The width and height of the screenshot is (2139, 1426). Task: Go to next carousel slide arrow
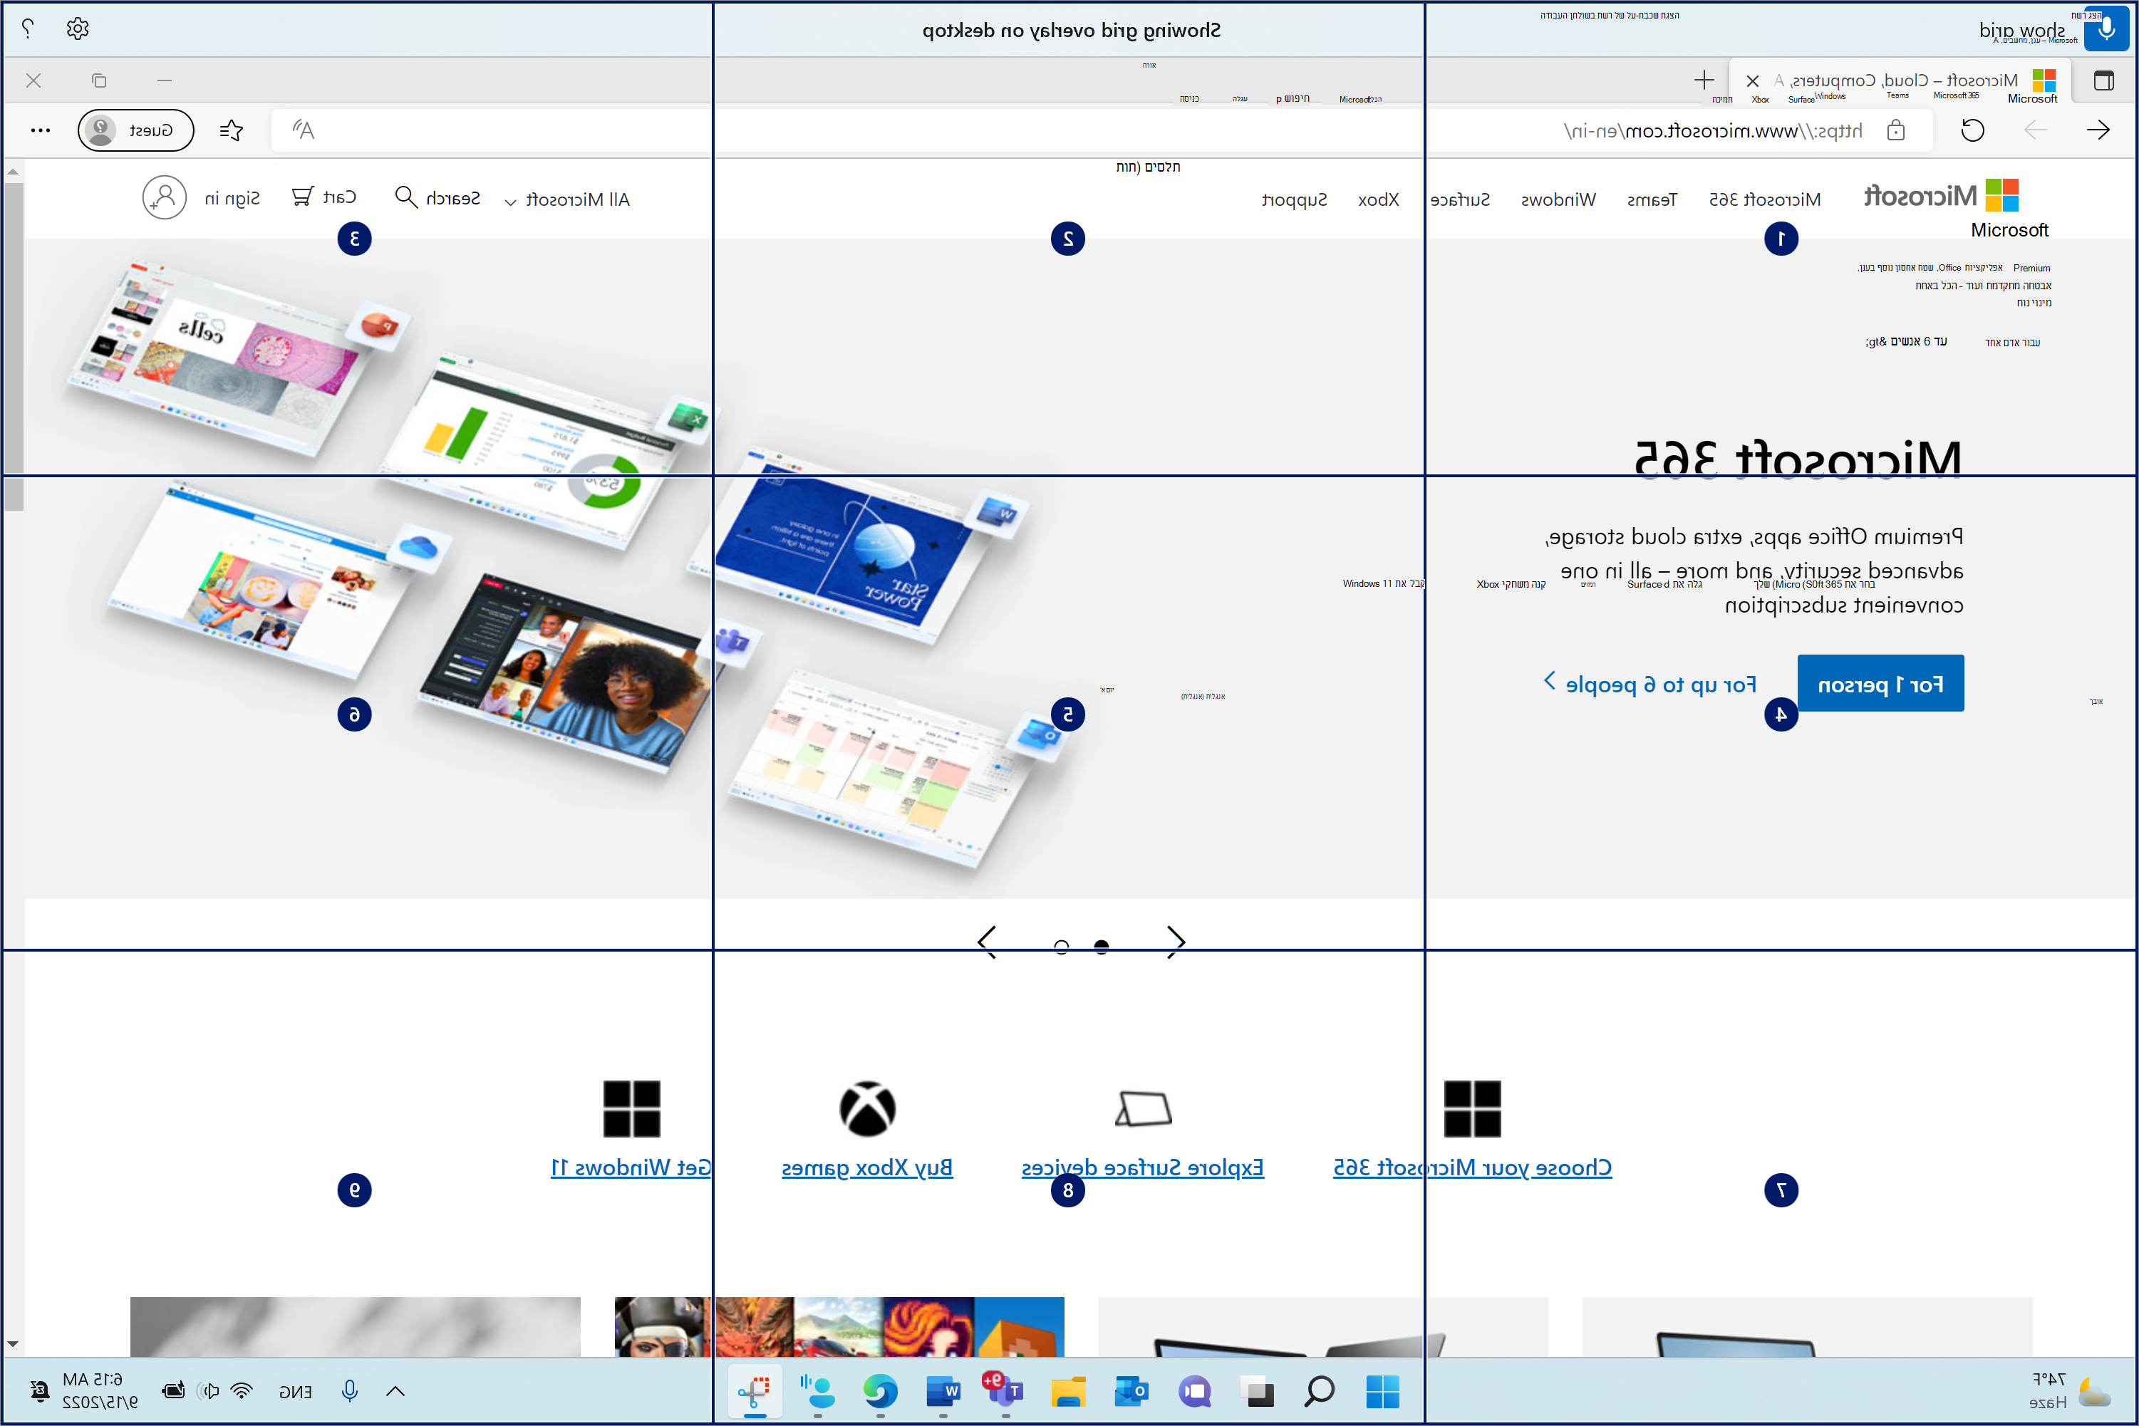point(987,942)
